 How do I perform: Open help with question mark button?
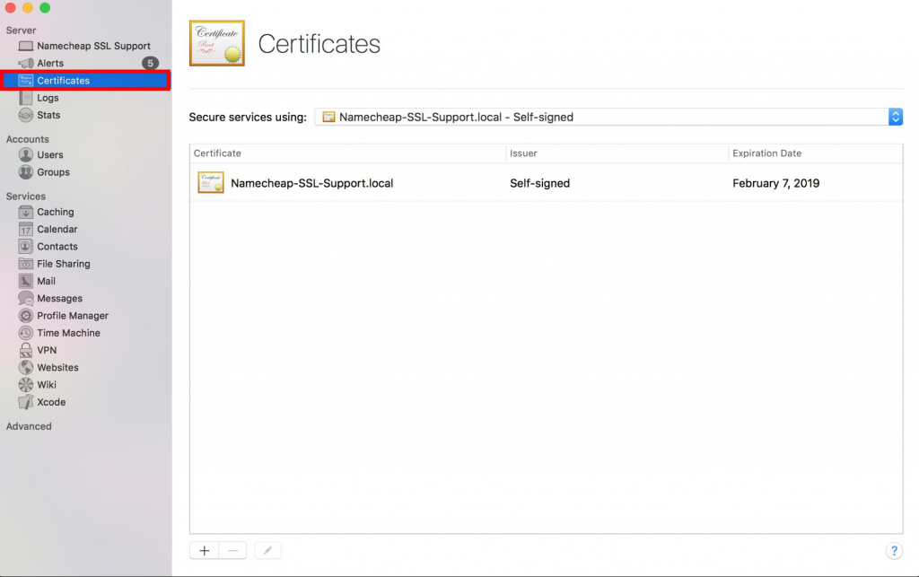(x=894, y=551)
